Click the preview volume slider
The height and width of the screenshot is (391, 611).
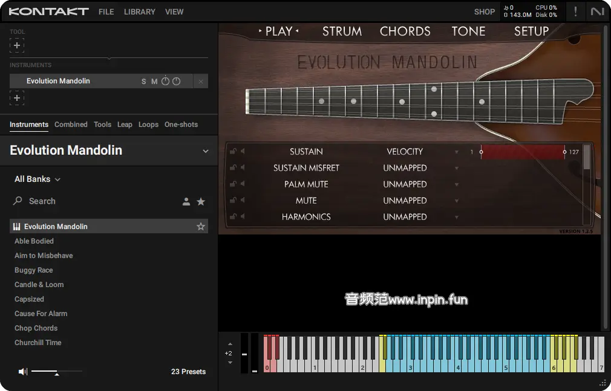56,372
